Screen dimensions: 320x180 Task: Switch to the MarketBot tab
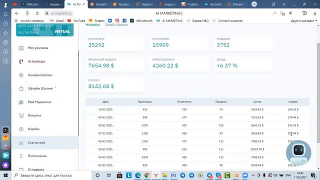tap(92, 24)
